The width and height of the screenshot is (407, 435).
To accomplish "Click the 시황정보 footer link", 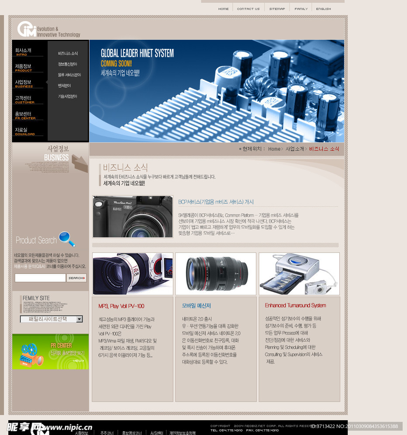I will click(82, 433).
